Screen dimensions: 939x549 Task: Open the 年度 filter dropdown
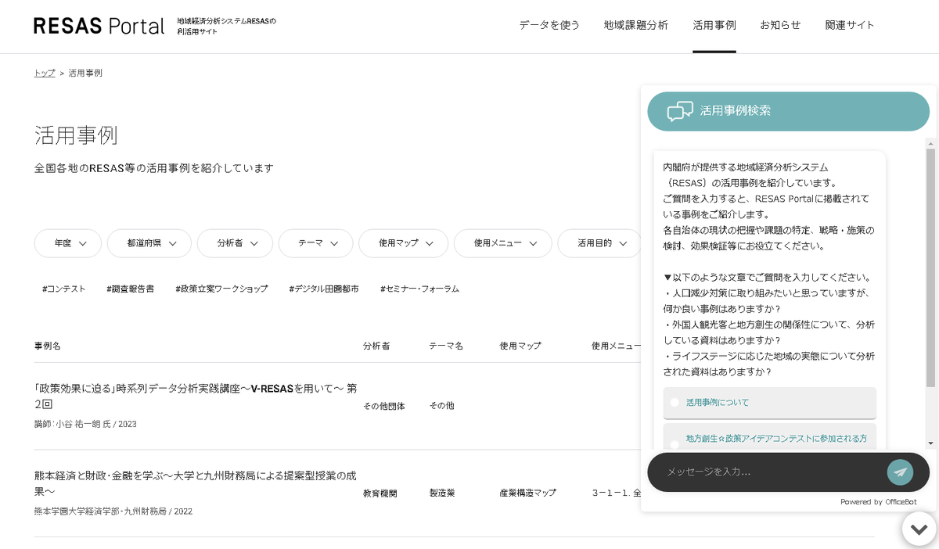[x=68, y=243]
